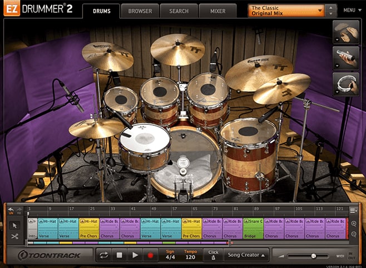Screen dimensions: 366x268
Task: Arm the record button
Action: pyautogui.click(x=150, y=255)
